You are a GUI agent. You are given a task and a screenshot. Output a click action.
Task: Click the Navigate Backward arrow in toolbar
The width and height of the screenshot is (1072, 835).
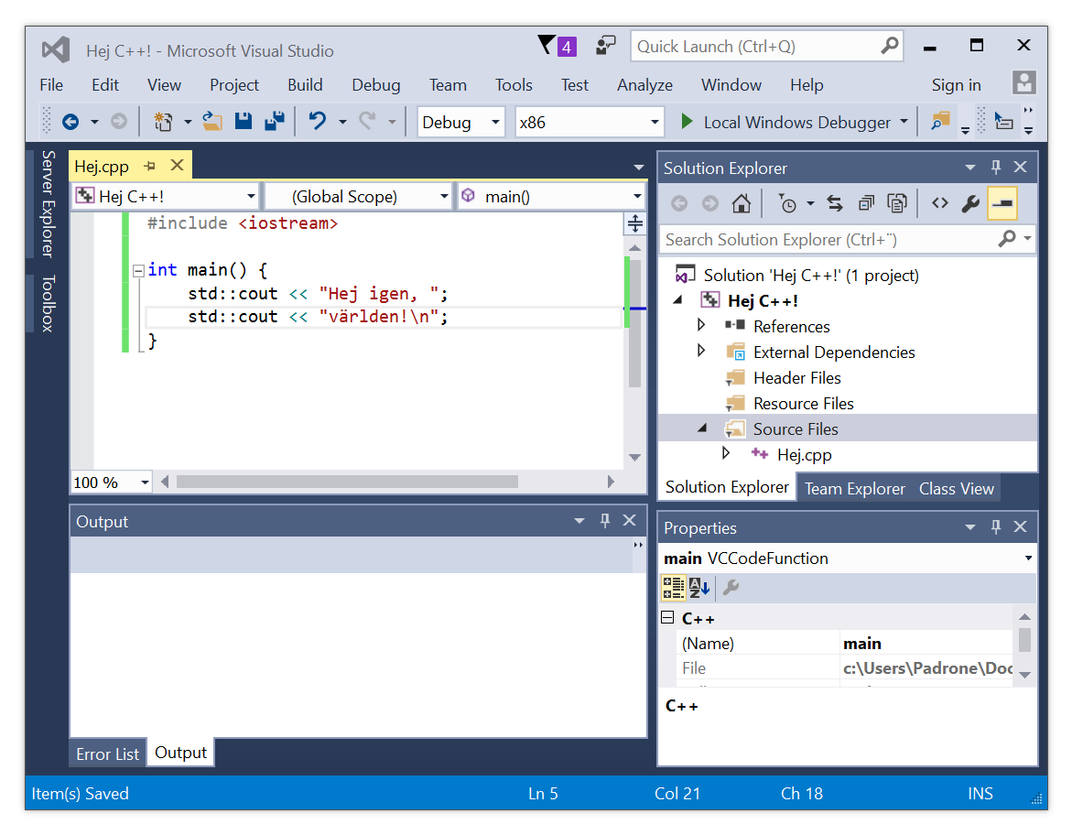(x=70, y=122)
